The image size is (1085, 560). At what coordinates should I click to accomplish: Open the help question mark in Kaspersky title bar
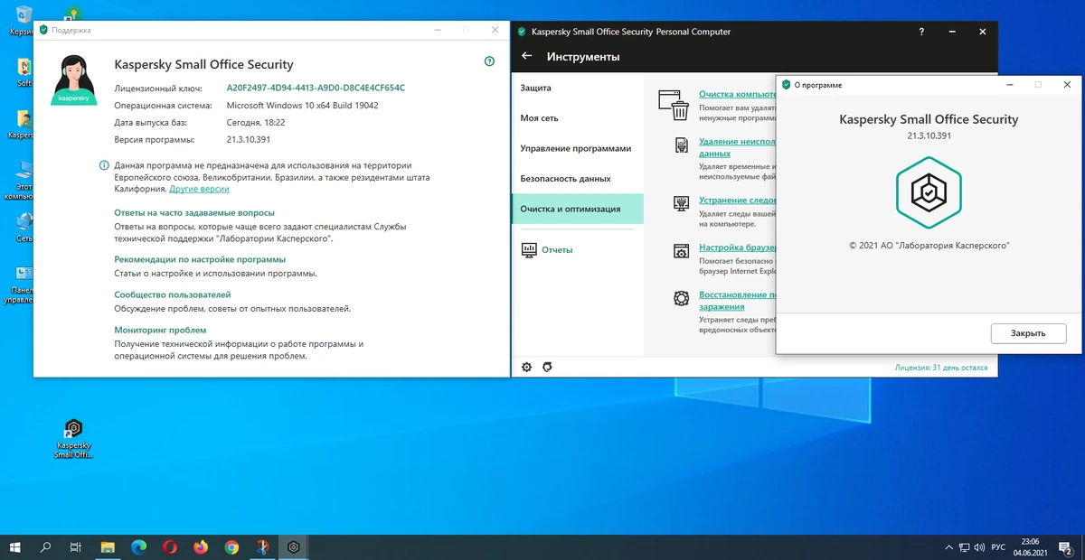[x=921, y=32]
